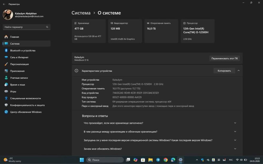This screenshot has height=164, width=263.
Task: Open File Explorer from the taskbar
Action: coord(150,160)
